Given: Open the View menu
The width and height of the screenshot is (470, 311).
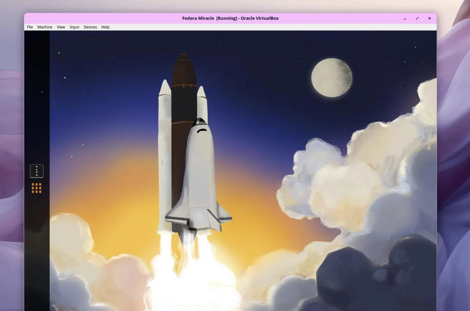Looking at the screenshot, I should click(x=61, y=27).
